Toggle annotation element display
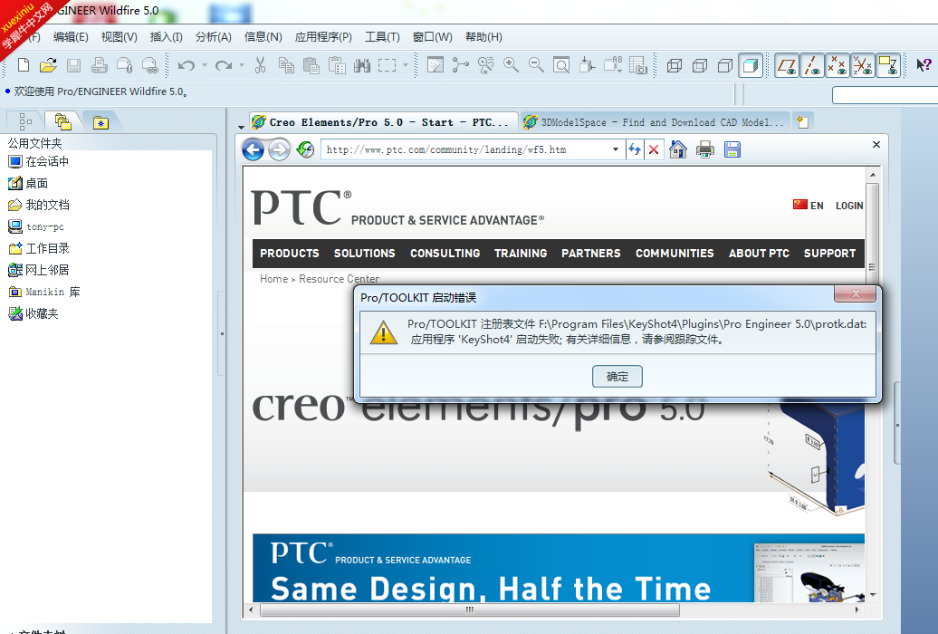This screenshot has width=938, height=634. pyautogui.click(x=887, y=65)
